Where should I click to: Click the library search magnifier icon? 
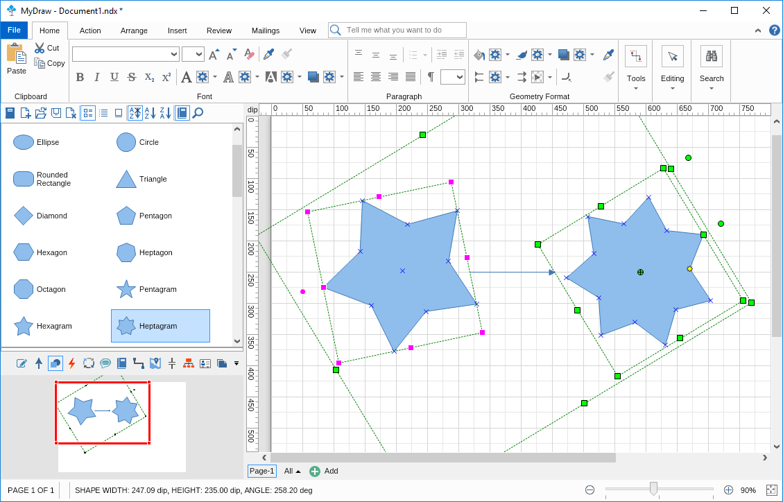click(x=198, y=113)
